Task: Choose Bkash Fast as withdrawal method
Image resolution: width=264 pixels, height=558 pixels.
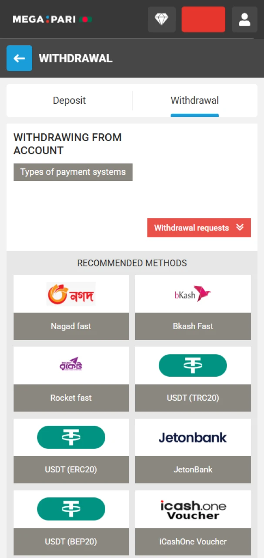Action: point(193,326)
